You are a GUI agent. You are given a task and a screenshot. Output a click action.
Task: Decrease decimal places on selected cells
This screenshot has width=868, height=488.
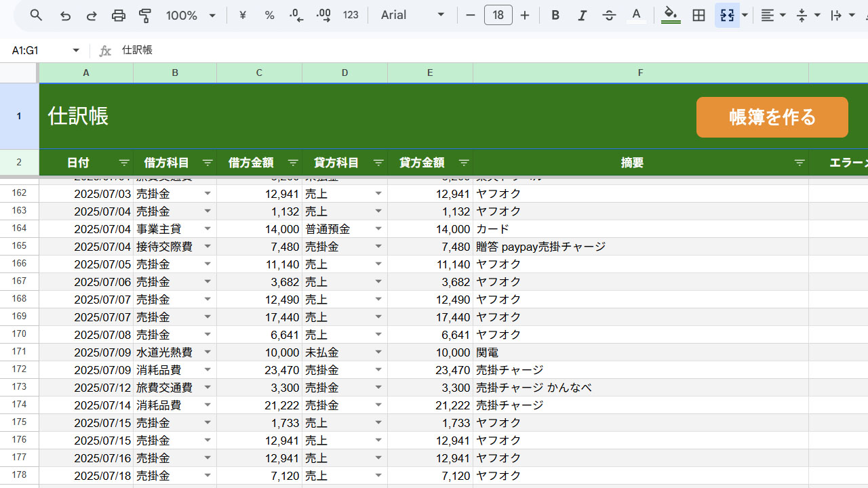[296, 15]
